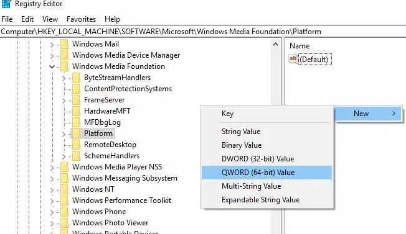Open the Edit menu
This screenshot has width=406, height=234.
pos(27,19)
